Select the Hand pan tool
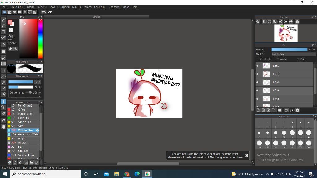The image size is (317, 178). (3, 126)
